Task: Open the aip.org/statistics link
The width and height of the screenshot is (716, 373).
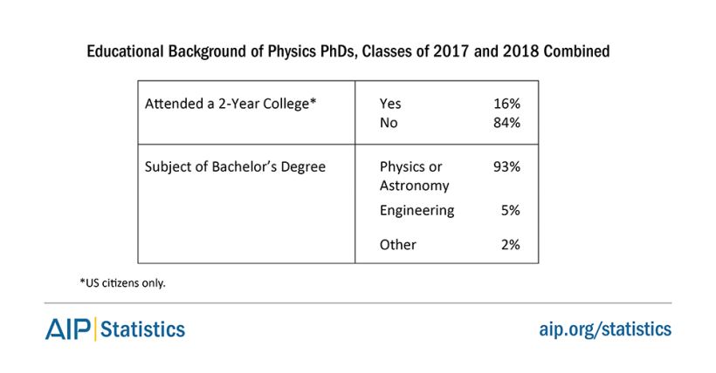Action: click(x=605, y=329)
